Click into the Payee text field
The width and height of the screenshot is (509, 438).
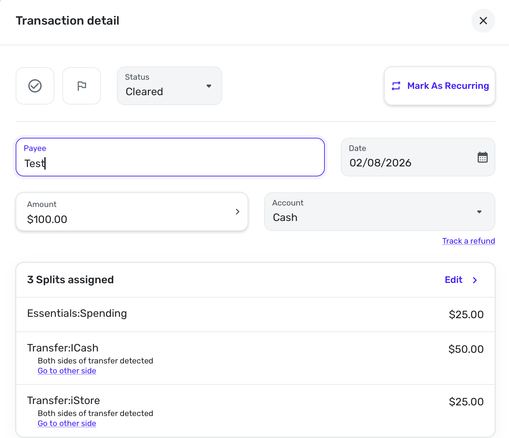[170, 163]
